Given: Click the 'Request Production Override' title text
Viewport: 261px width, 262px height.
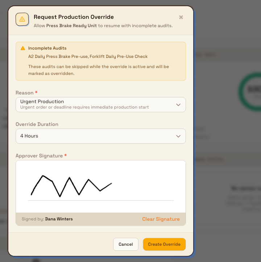Looking at the screenshot, I should (74, 17).
